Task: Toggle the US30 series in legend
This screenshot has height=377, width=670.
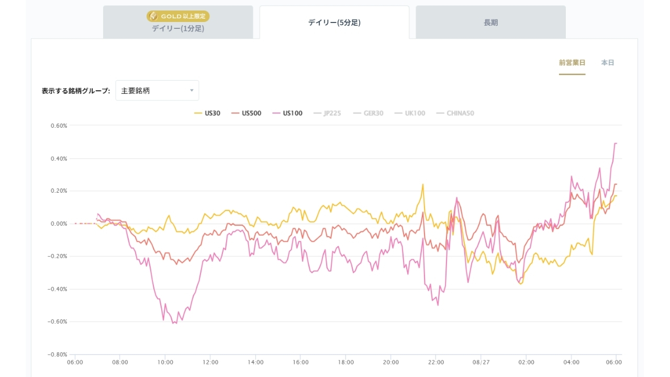Action: click(x=207, y=113)
